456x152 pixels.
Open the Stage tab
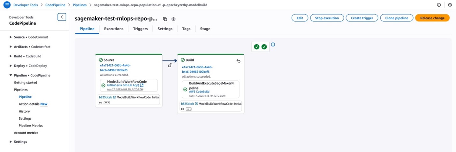pos(205,29)
